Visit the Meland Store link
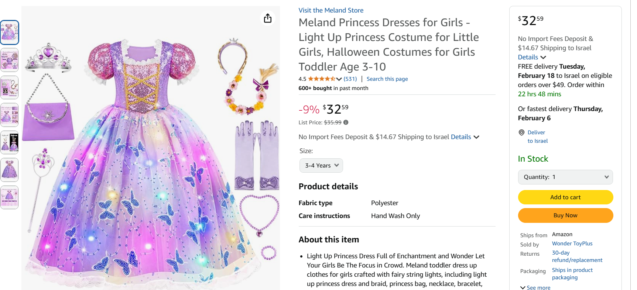 click(x=331, y=10)
